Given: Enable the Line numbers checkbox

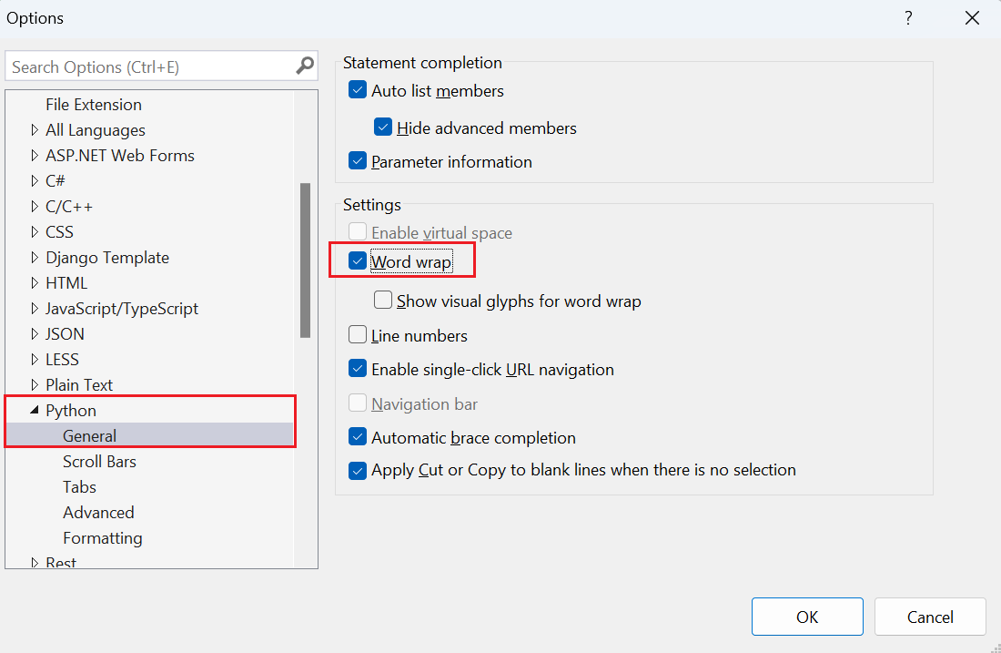Looking at the screenshot, I should coord(358,335).
